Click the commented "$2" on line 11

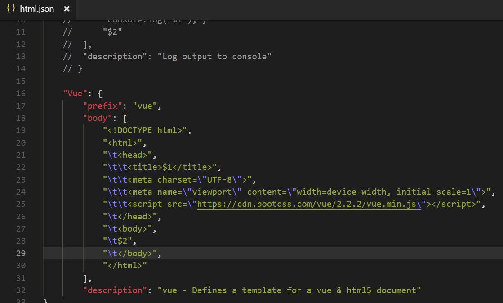pos(112,32)
